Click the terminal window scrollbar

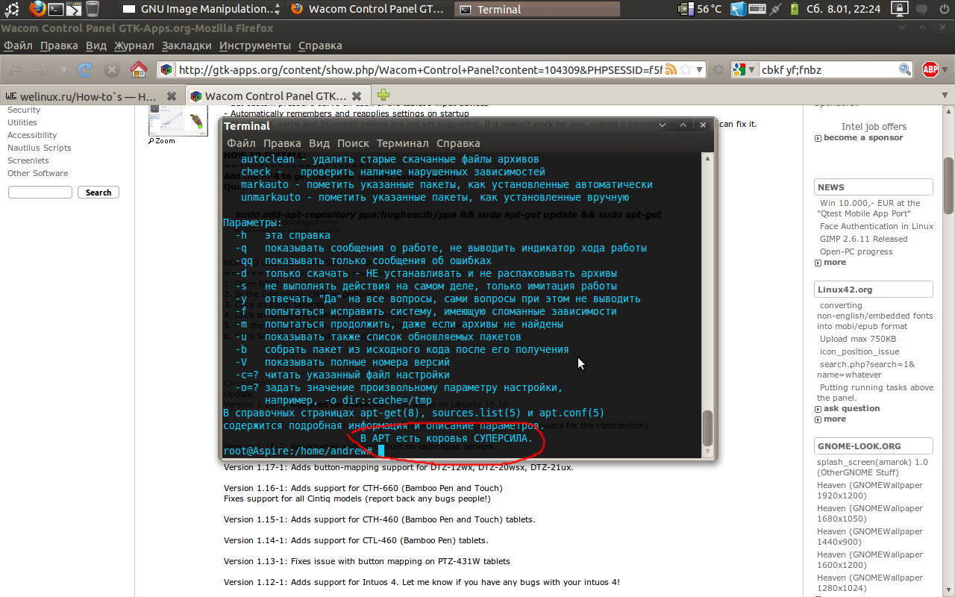pyautogui.click(x=707, y=427)
